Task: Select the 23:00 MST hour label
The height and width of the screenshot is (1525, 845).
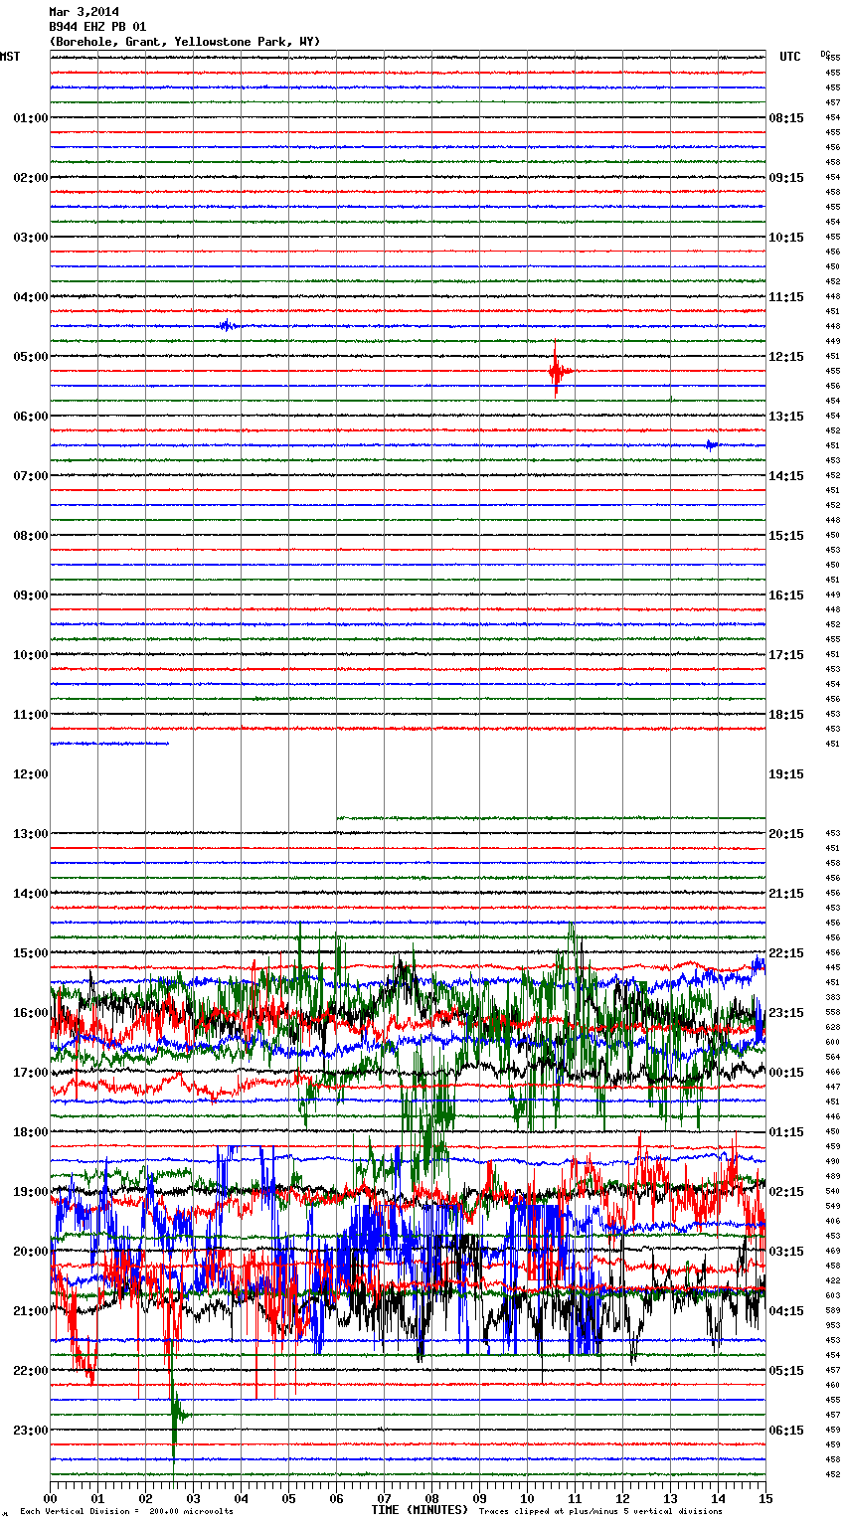Action: pyautogui.click(x=31, y=1431)
